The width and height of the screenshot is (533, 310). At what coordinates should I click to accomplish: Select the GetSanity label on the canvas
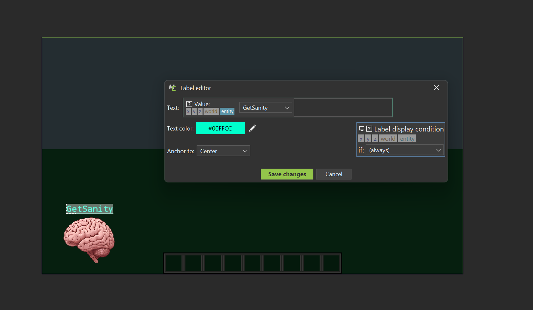(x=90, y=209)
